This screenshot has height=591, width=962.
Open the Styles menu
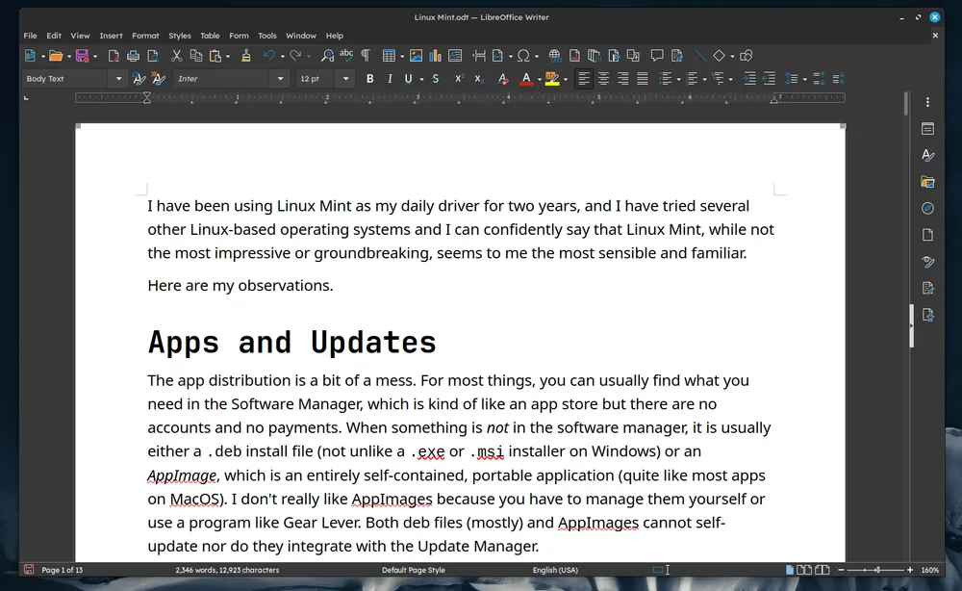coord(180,35)
